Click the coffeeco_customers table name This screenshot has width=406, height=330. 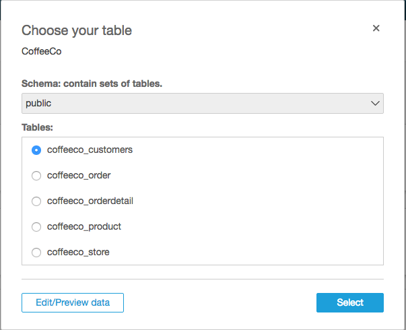90,150
